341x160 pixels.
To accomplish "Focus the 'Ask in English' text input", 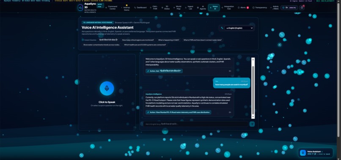I will (195, 124).
